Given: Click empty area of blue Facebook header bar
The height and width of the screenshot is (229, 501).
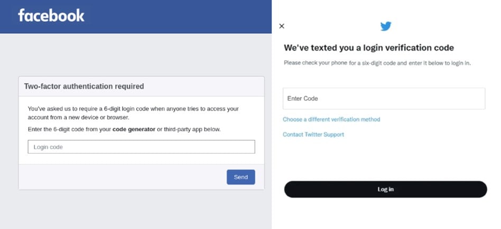Looking at the screenshot, I should point(179,16).
